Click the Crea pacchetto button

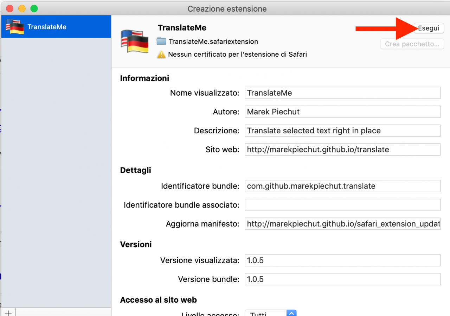point(412,44)
